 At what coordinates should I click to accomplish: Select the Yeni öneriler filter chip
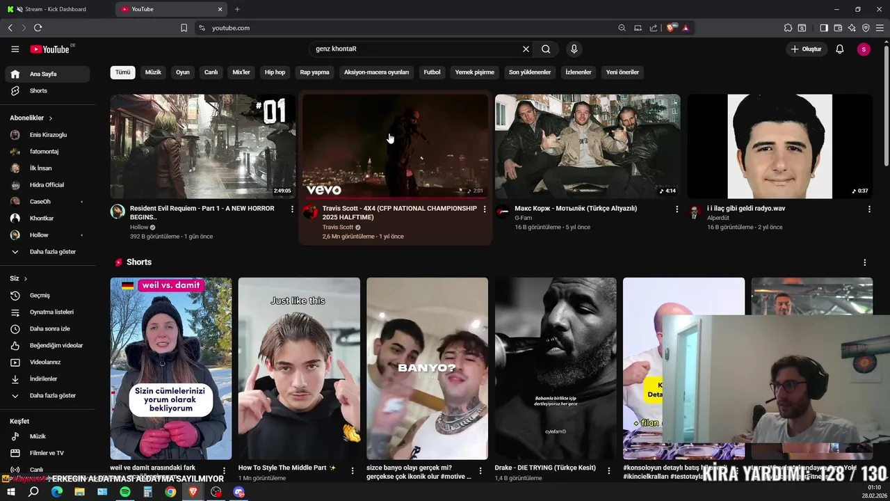click(x=622, y=72)
